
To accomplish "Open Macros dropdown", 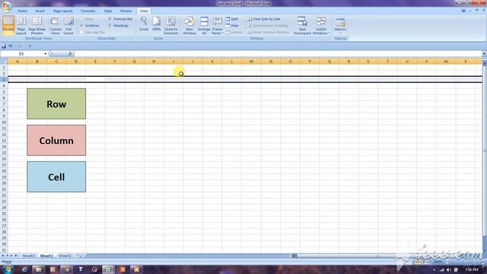I will (x=340, y=25).
